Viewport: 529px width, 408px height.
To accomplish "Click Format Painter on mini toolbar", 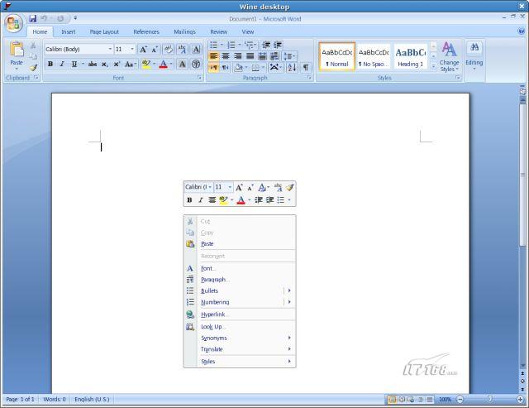I will tap(290, 187).
